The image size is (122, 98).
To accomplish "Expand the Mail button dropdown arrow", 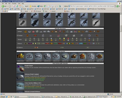I will 50,6.
